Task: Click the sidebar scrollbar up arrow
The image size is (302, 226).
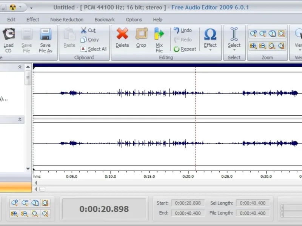Action: coord(28,67)
